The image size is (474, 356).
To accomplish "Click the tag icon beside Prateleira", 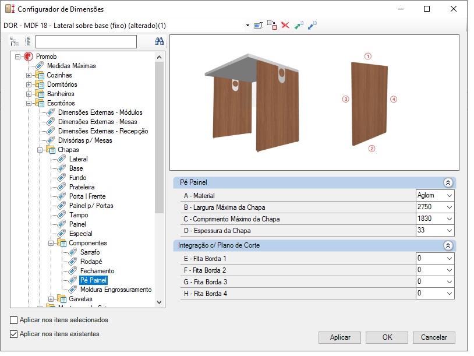I will point(62,187).
